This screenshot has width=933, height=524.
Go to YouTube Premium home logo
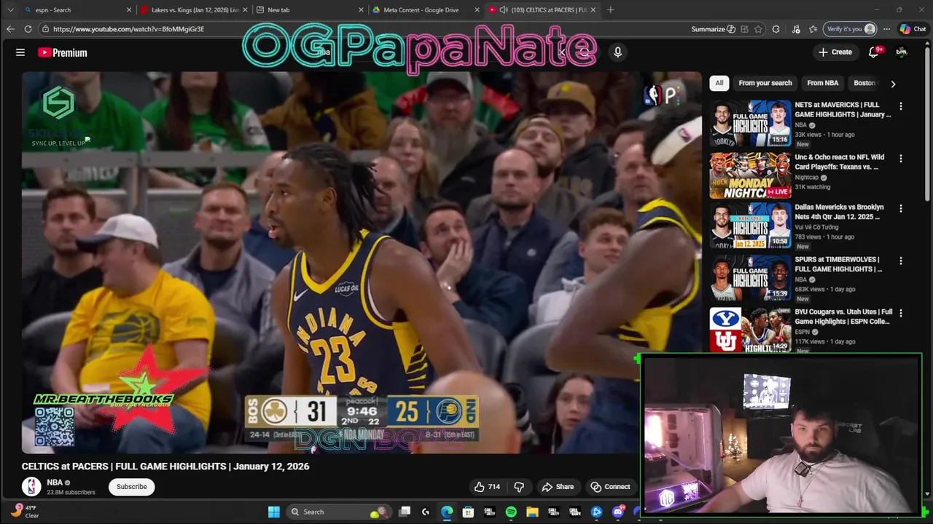coord(63,52)
